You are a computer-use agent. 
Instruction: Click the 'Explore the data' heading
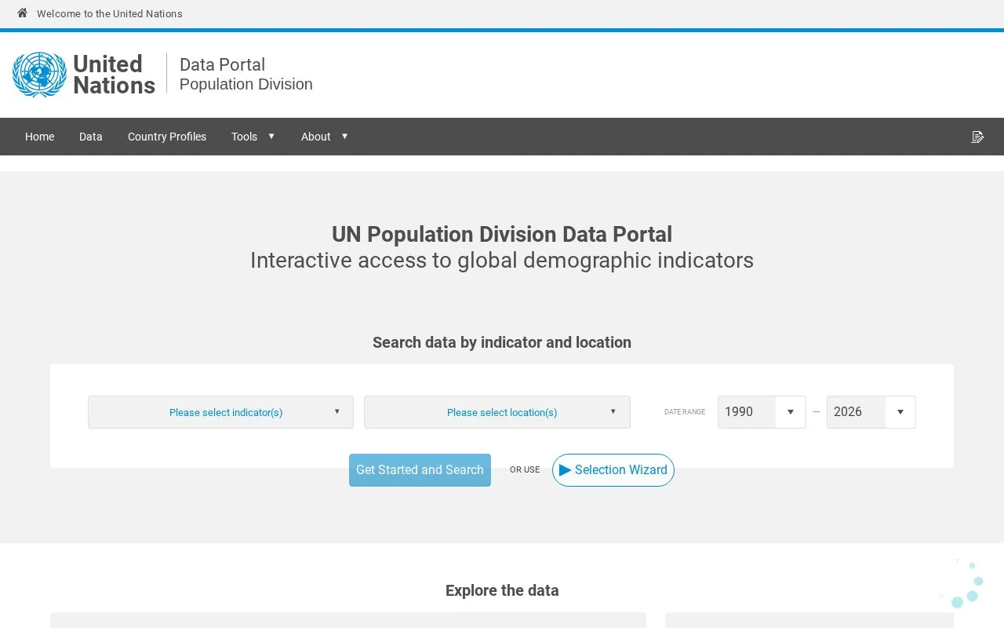(502, 590)
